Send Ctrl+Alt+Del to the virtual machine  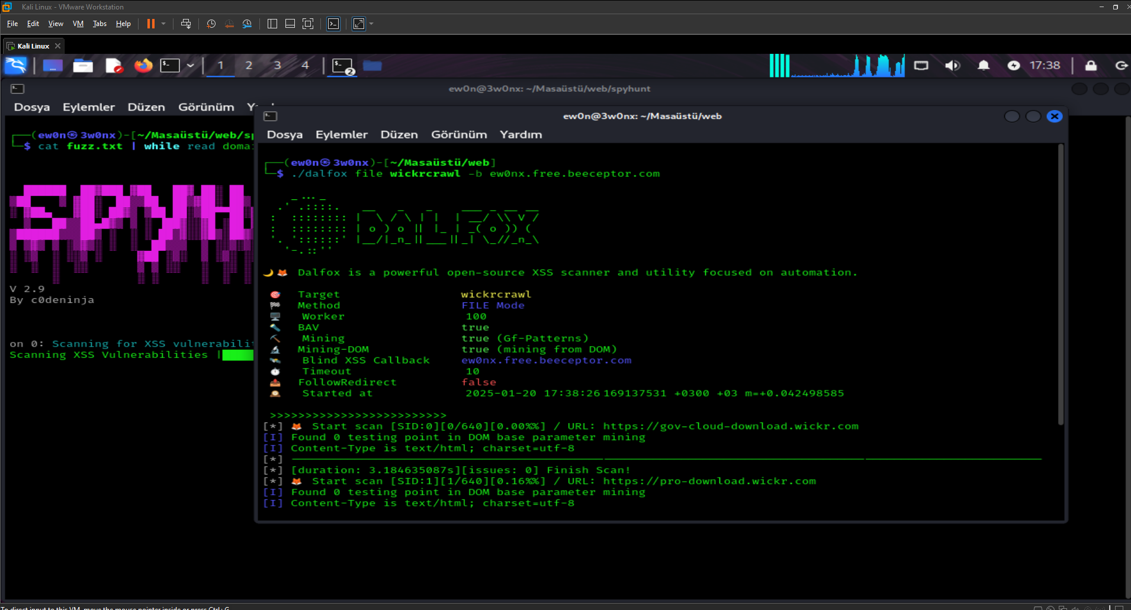(186, 24)
